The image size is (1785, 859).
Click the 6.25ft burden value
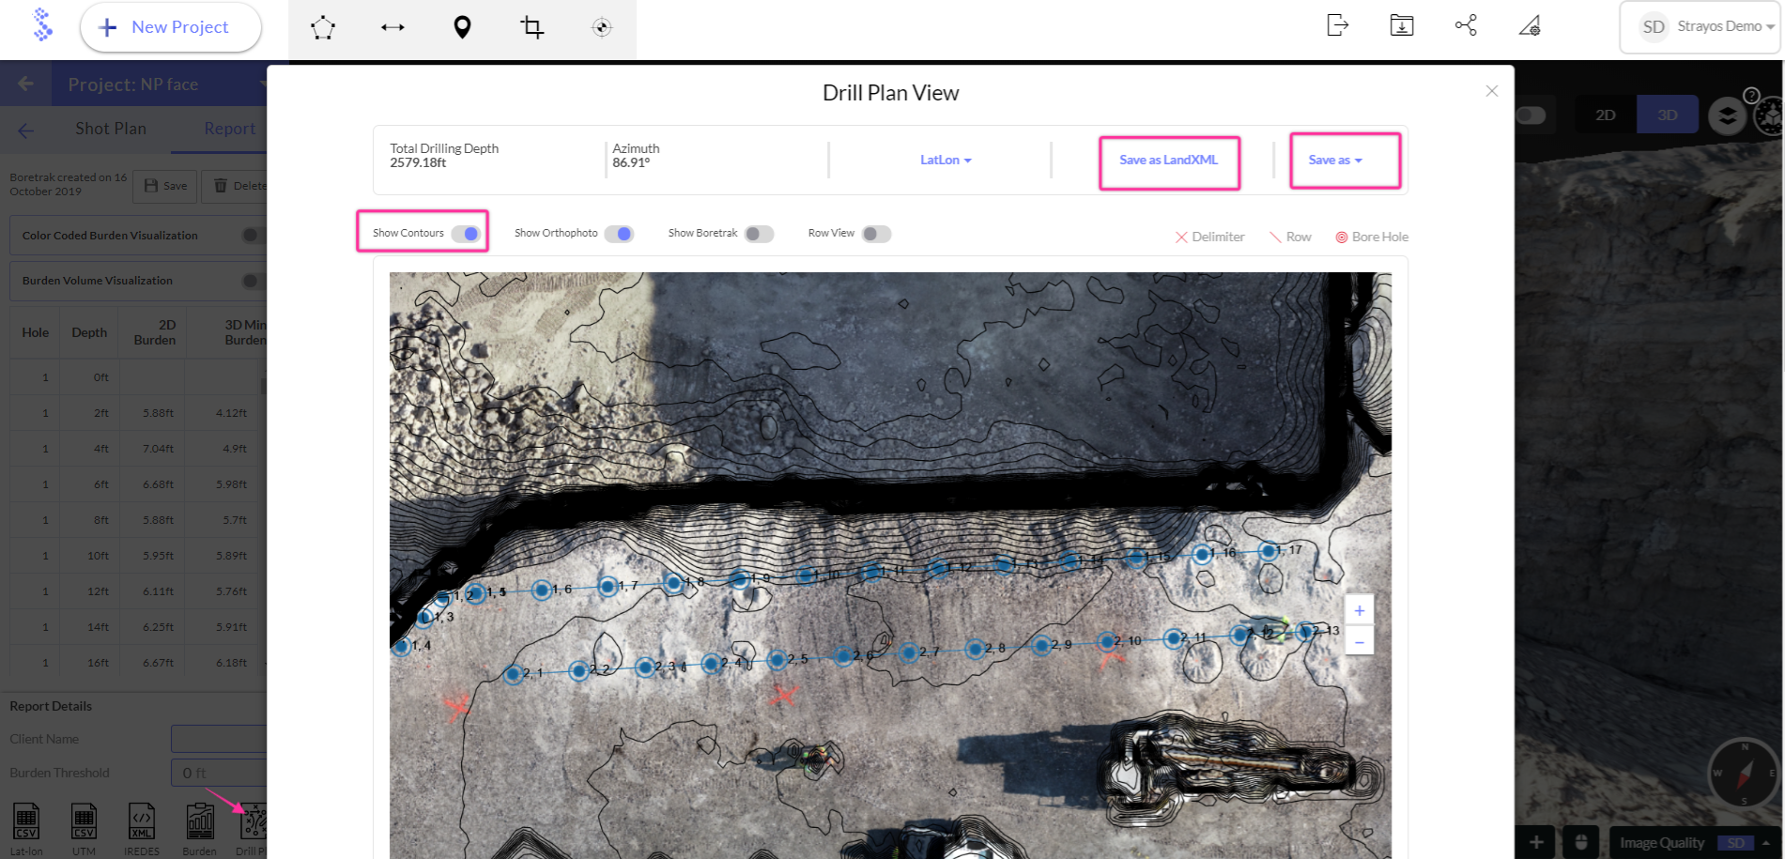pyautogui.click(x=158, y=627)
